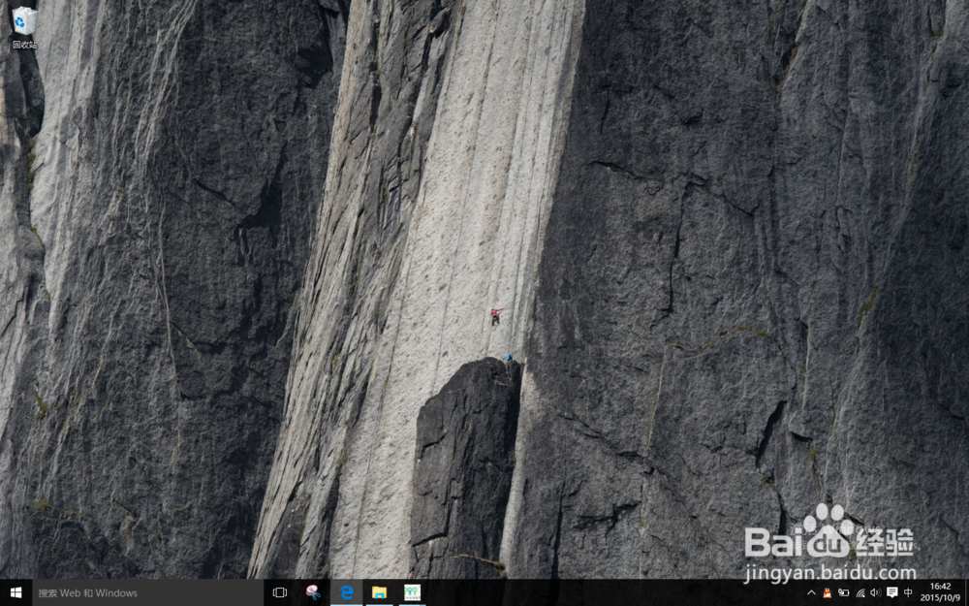The image size is (969, 606).
Task: Expand hidden system tray icons
Action: (811, 593)
